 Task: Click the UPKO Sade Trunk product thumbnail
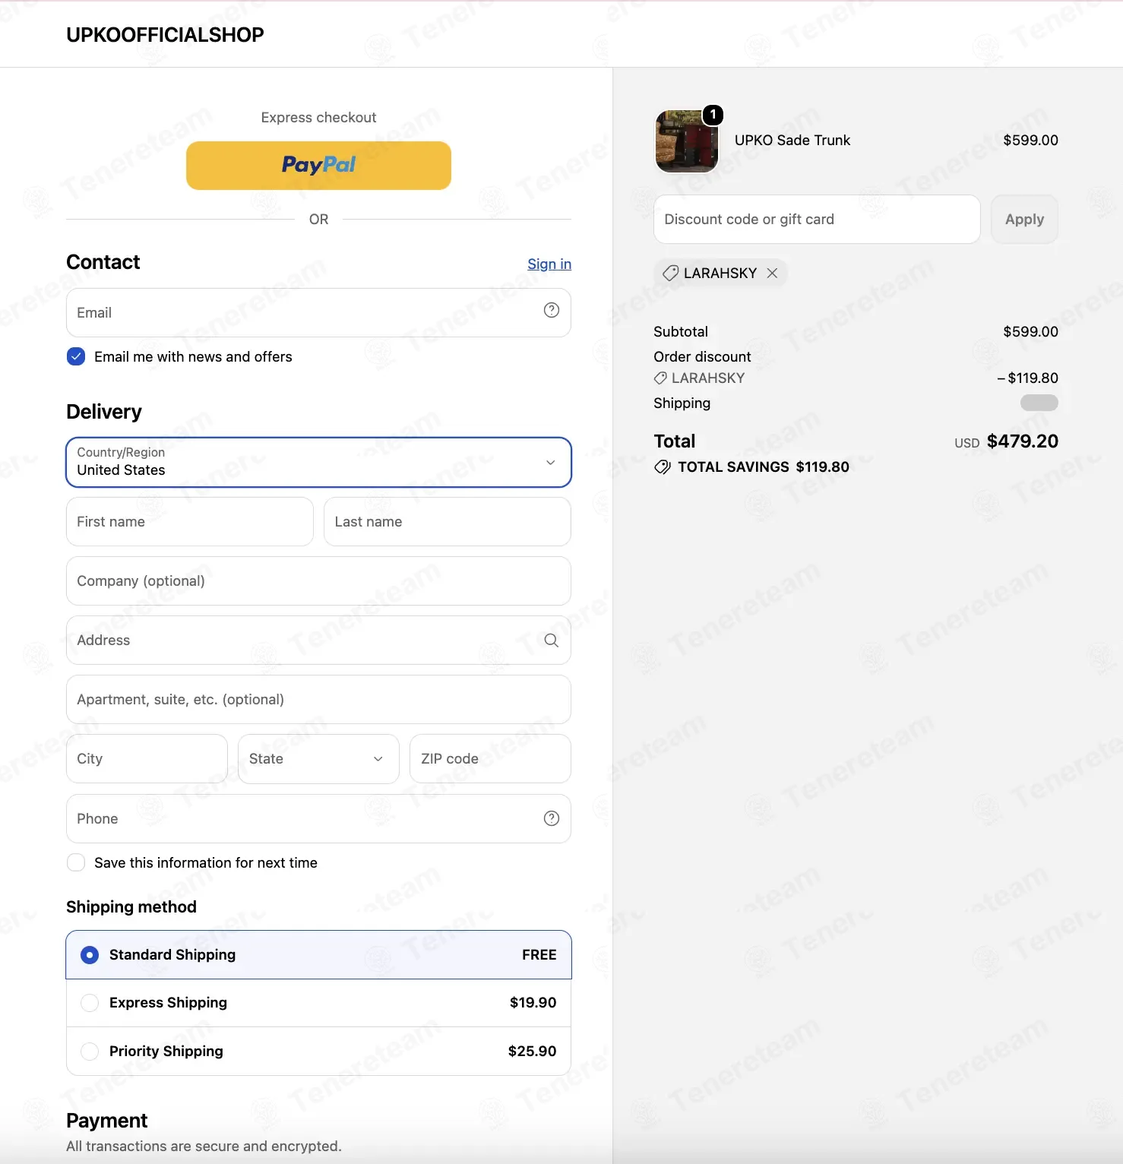687,141
